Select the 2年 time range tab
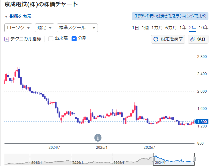The width and height of the screenshot is (210, 166). (192, 28)
